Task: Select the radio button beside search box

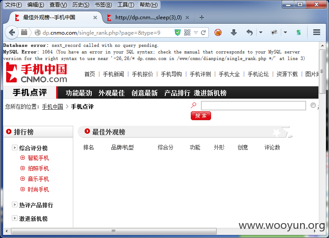Action: click(313, 105)
